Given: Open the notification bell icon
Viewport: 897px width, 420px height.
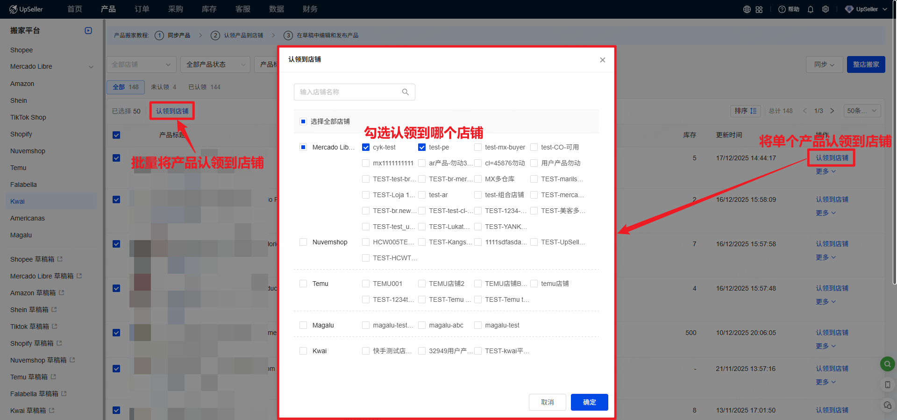Looking at the screenshot, I should 811,9.
